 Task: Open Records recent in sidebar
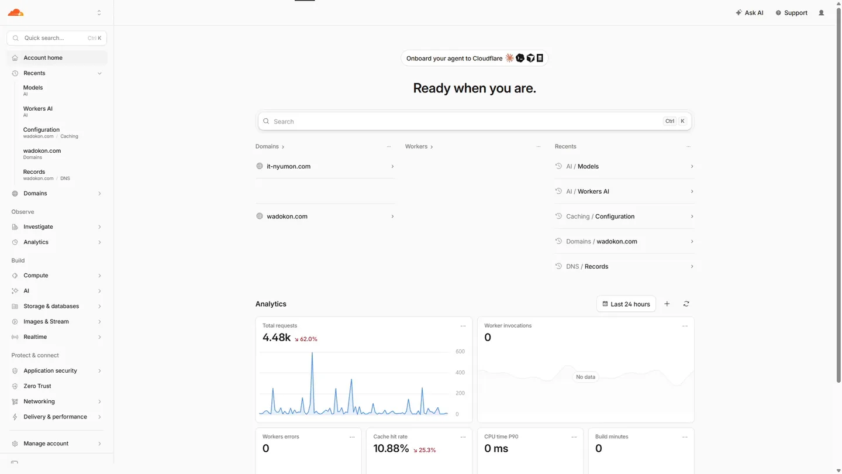tap(46, 174)
